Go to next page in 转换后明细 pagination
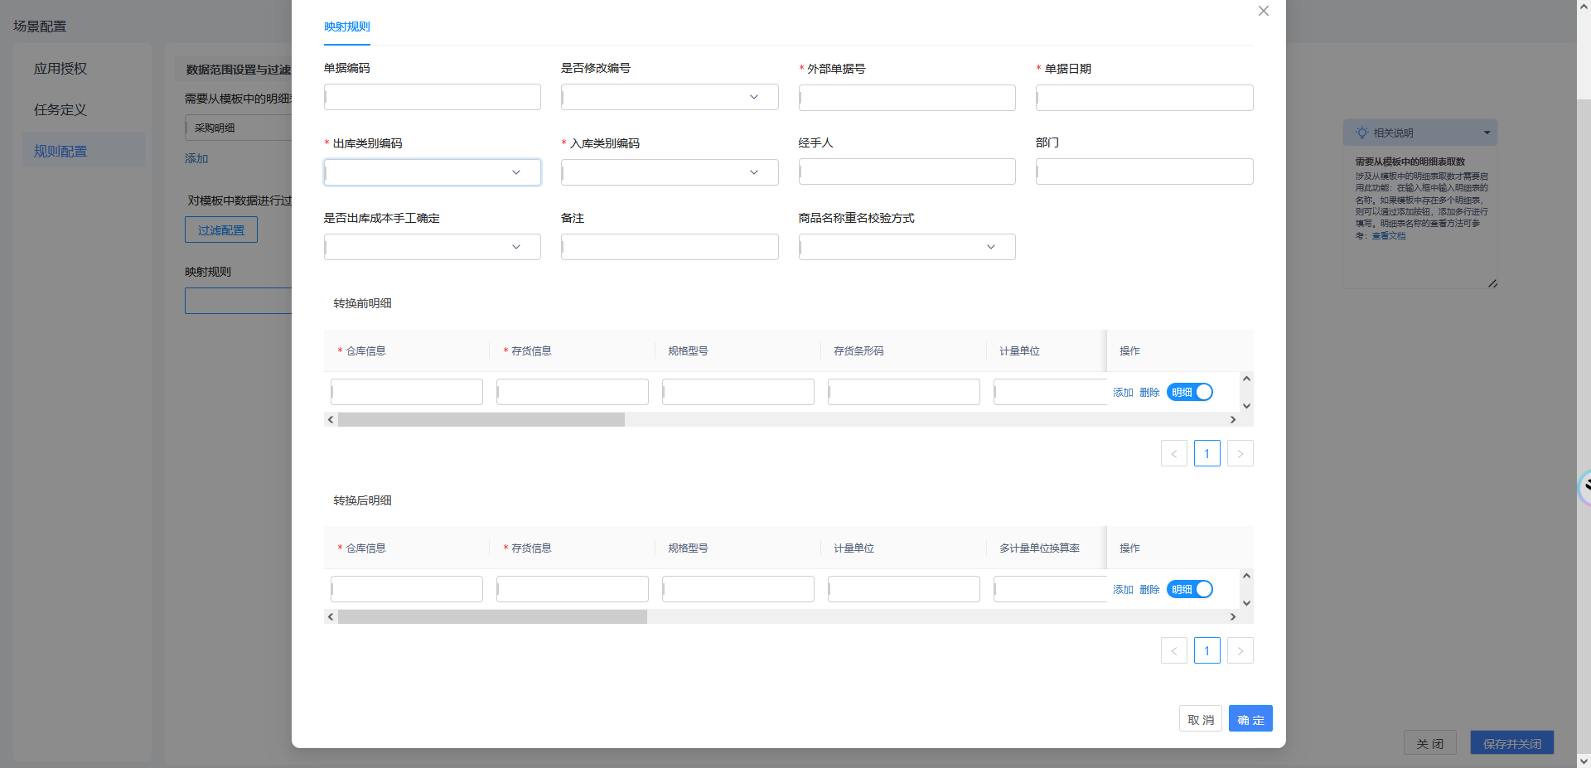This screenshot has width=1591, height=768. point(1240,650)
